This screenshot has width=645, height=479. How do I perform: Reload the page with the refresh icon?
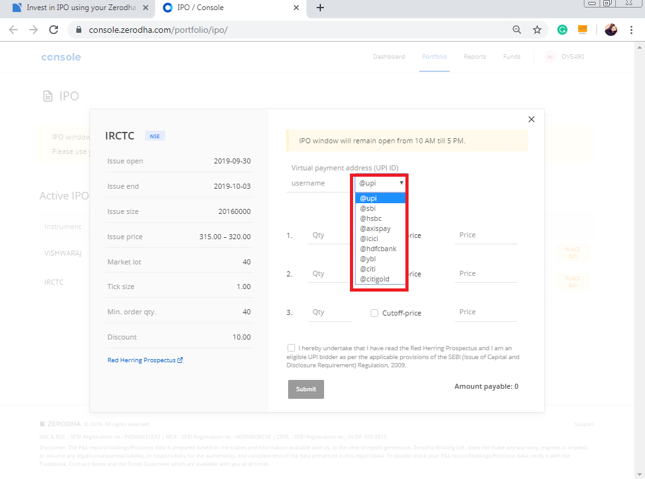tap(54, 30)
